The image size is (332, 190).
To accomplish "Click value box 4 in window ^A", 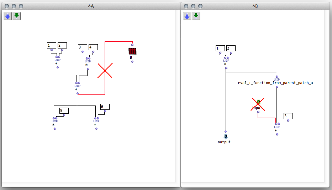I will 93,47.
